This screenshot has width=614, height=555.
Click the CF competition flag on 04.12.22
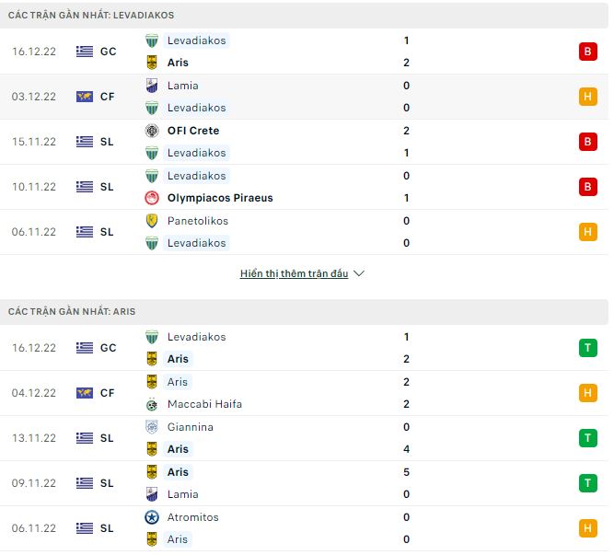tap(85, 393)
